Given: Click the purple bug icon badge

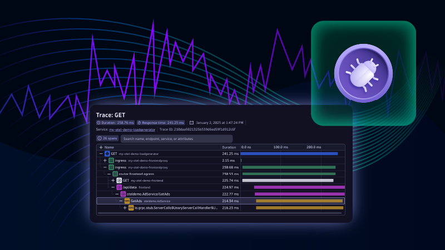Looking at the screenshot, I should click(x=363, y=73).
